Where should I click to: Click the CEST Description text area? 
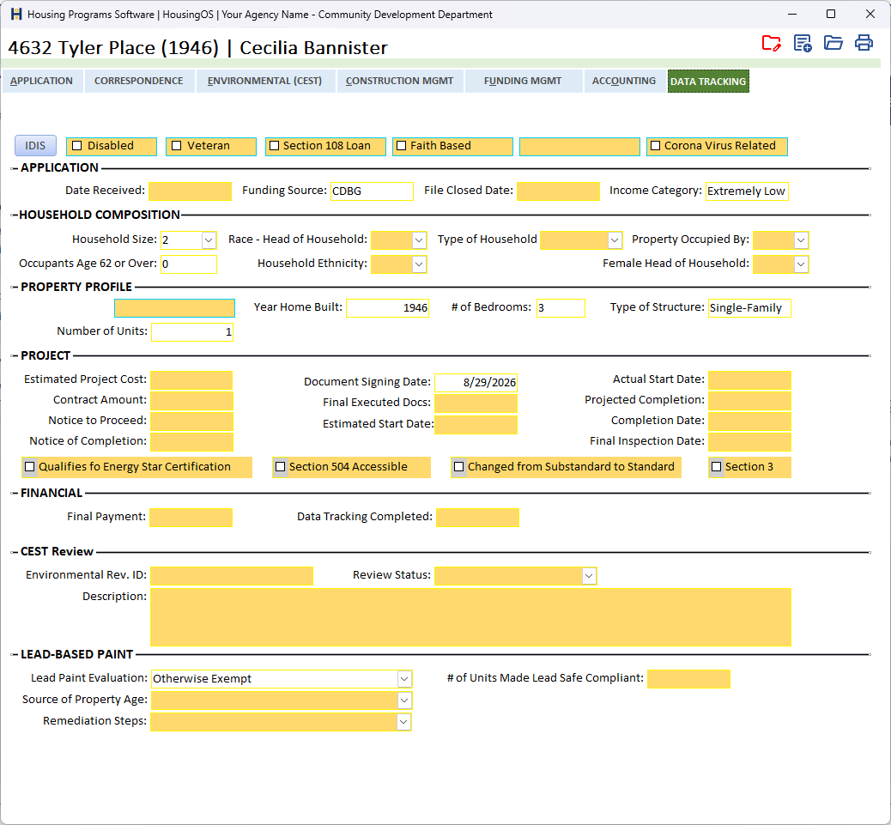click(x=470, y=617)
